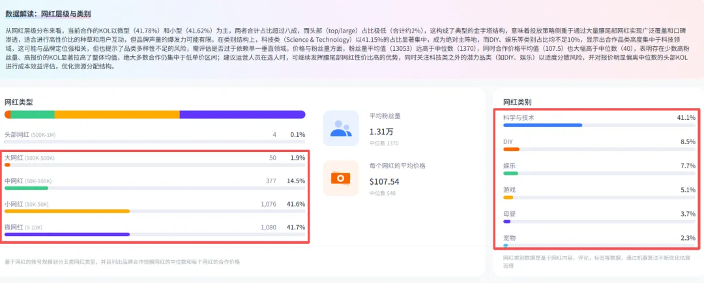Click the 41.6% value for 小网红
The image size is (704, 283).
click(x=296, y=204)
